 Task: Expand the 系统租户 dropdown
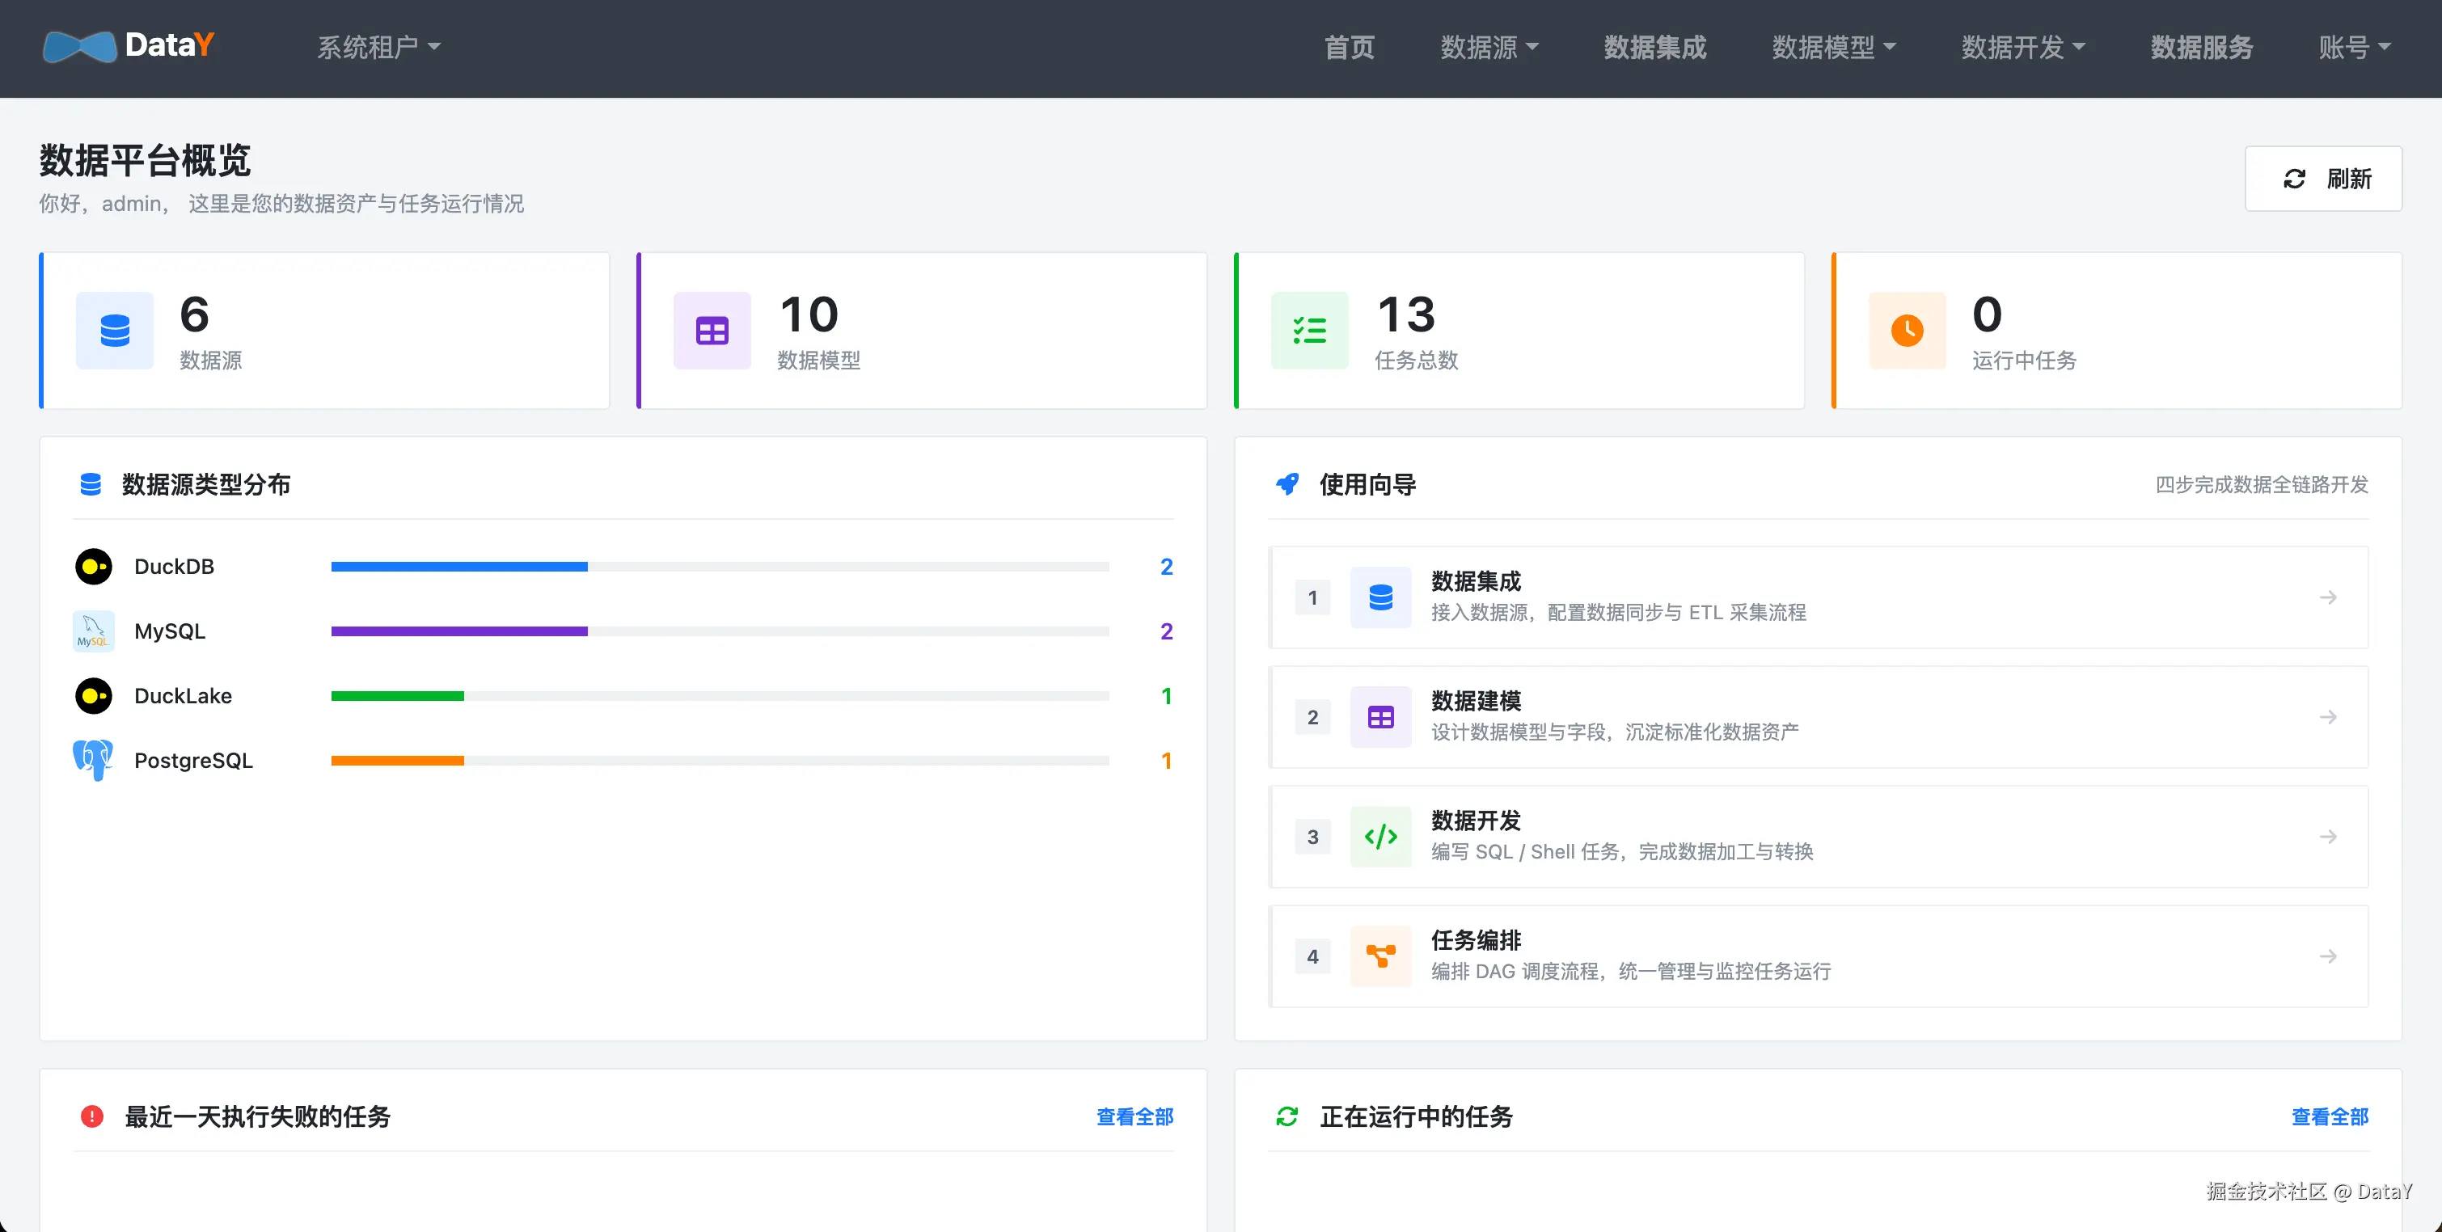point(378,46)
